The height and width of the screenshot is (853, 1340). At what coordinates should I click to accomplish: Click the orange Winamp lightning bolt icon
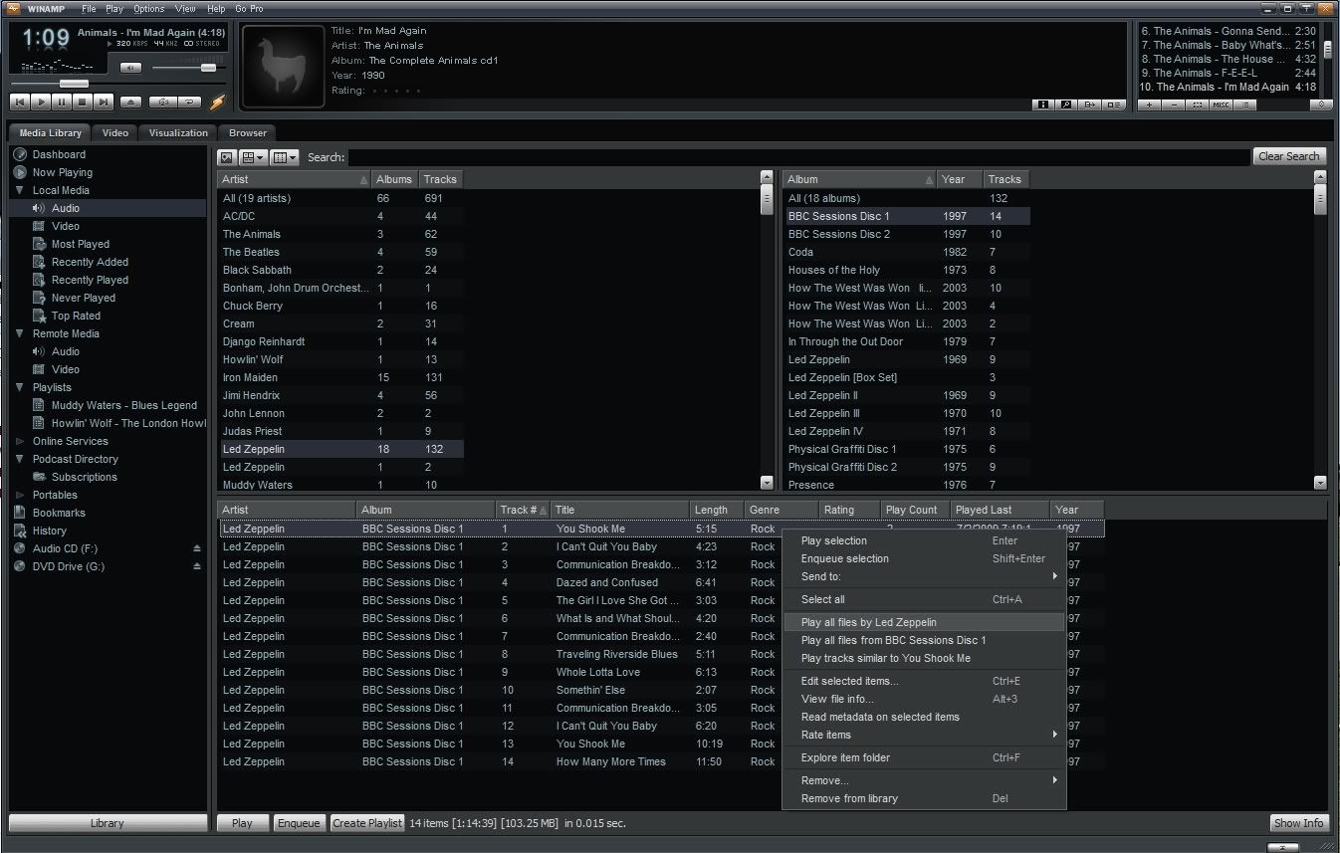pyautogui.click(x=217, y=102)
